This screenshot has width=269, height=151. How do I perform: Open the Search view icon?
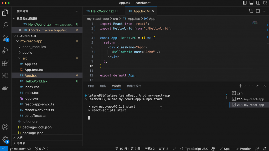click(x=5, y=25)
